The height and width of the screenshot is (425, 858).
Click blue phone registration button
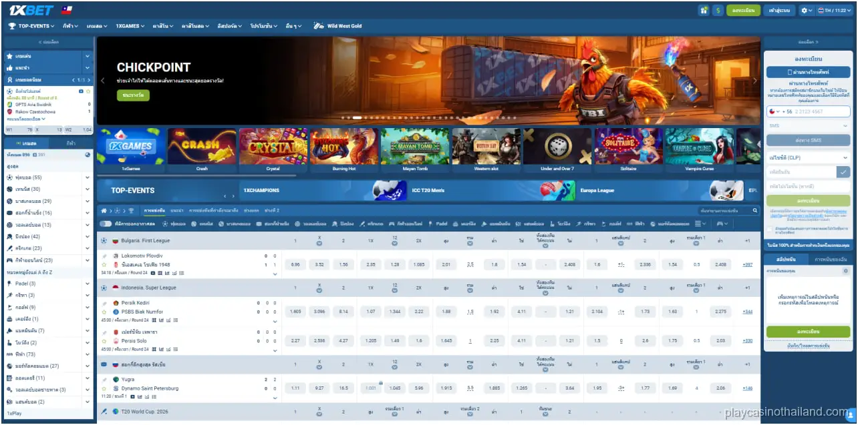coord(809,71)
